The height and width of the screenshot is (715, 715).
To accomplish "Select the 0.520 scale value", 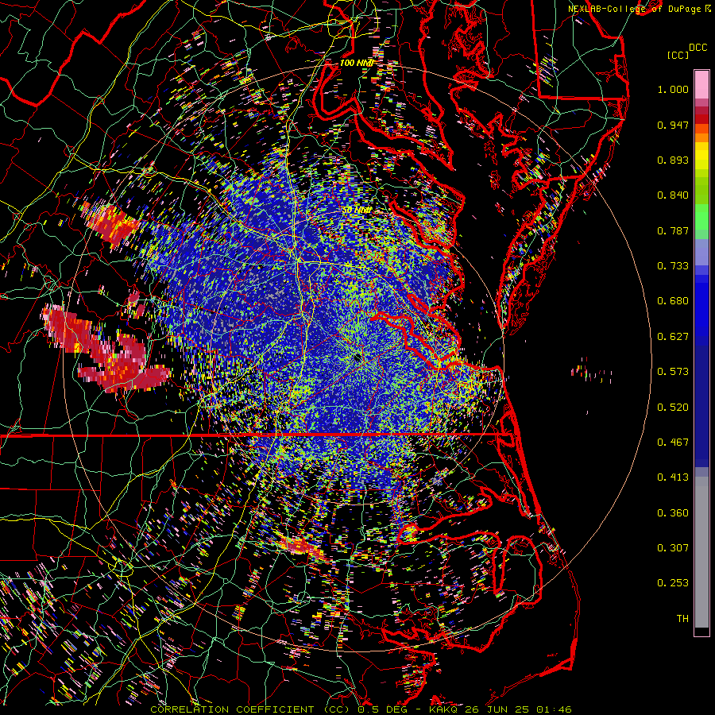I will [673, 408].
